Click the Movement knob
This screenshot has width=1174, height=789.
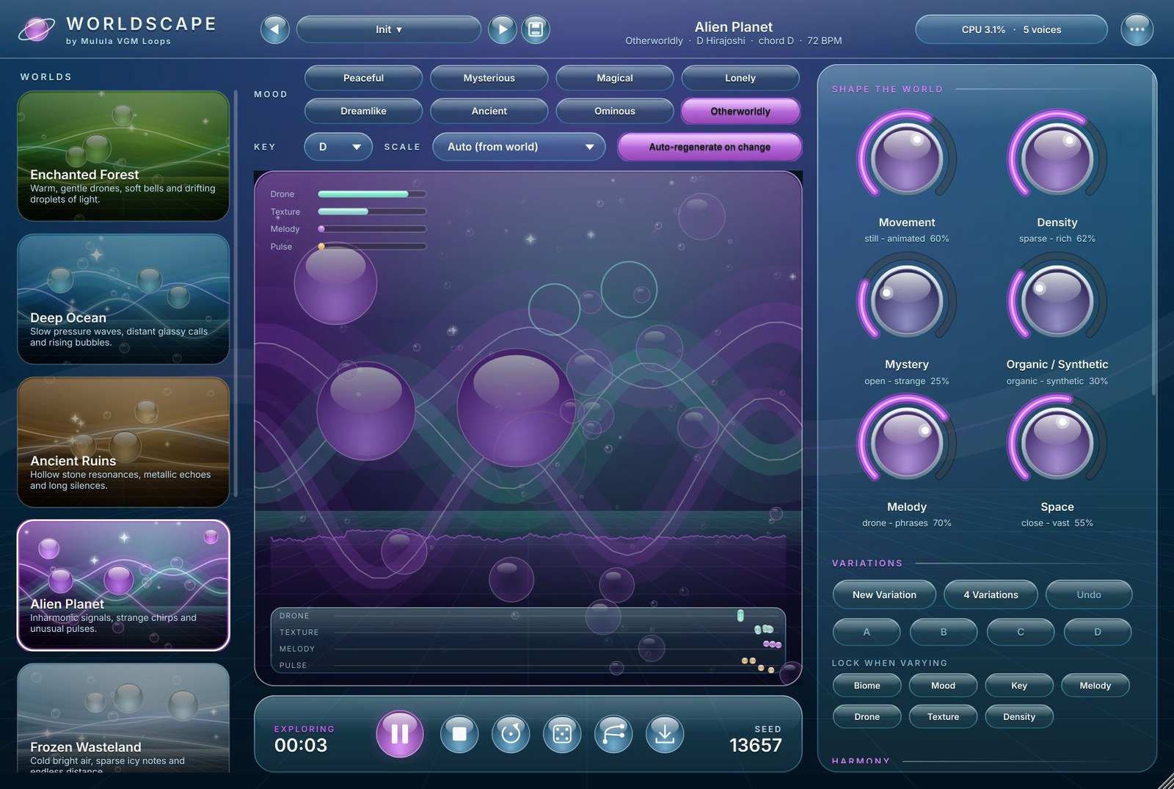907,158
